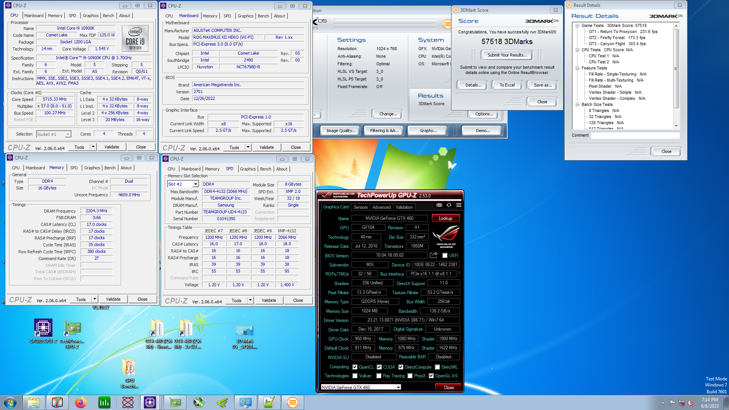Screen dimensions: 729x410
Task: Click Validate in the CPU-Z Memory window
Action: tap(113, 299)
